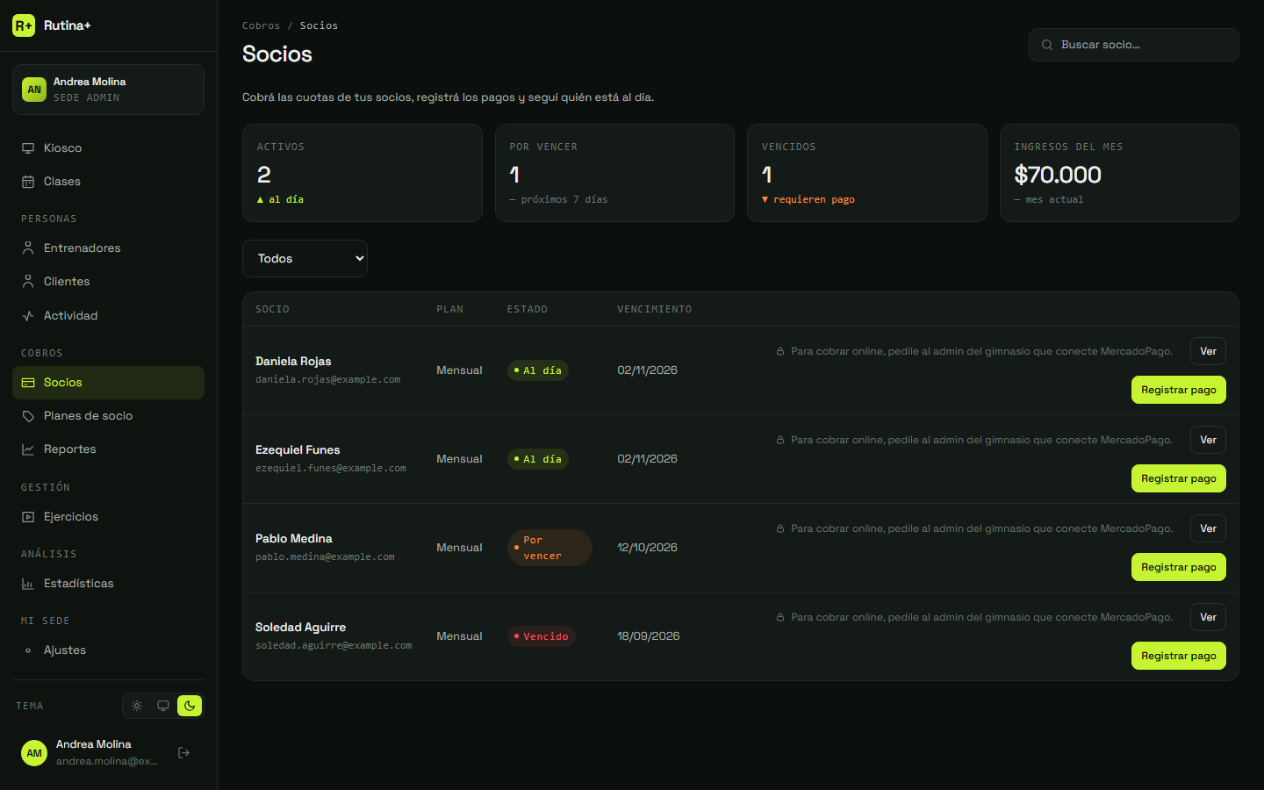Register payment for Soledad Aguirre

click(1179, 656)
